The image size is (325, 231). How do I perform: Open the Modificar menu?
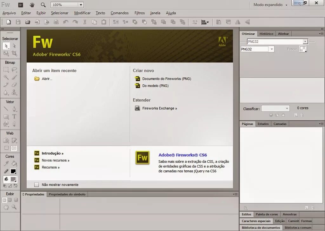(82, 13)
